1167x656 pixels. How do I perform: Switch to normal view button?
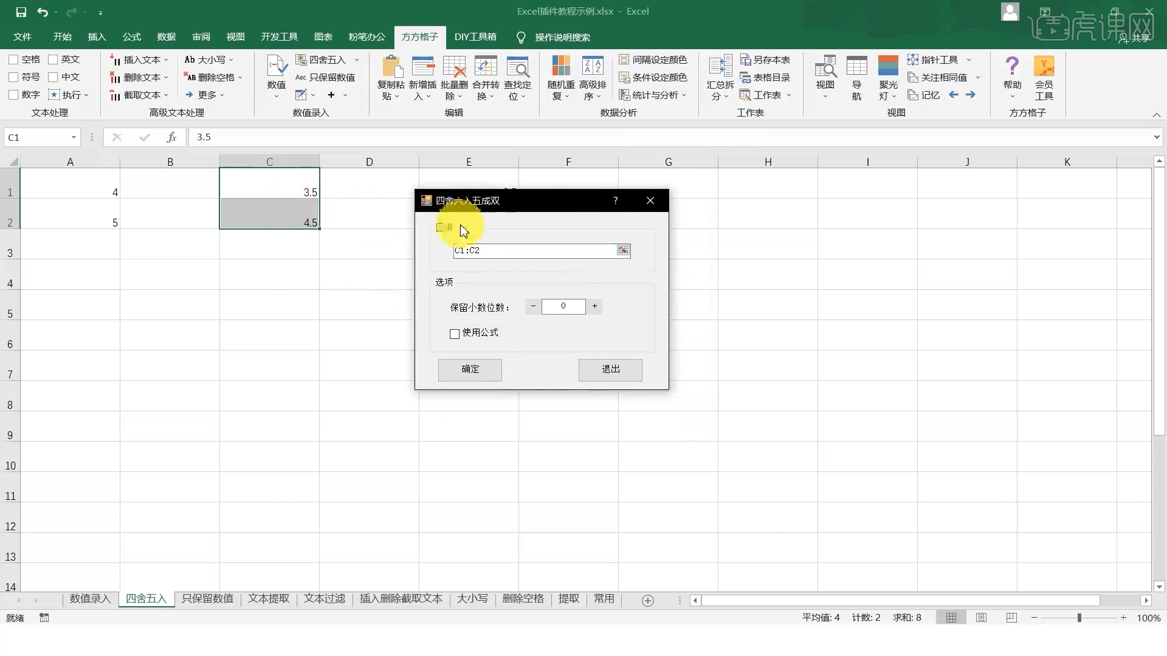(x=951, y=618)
